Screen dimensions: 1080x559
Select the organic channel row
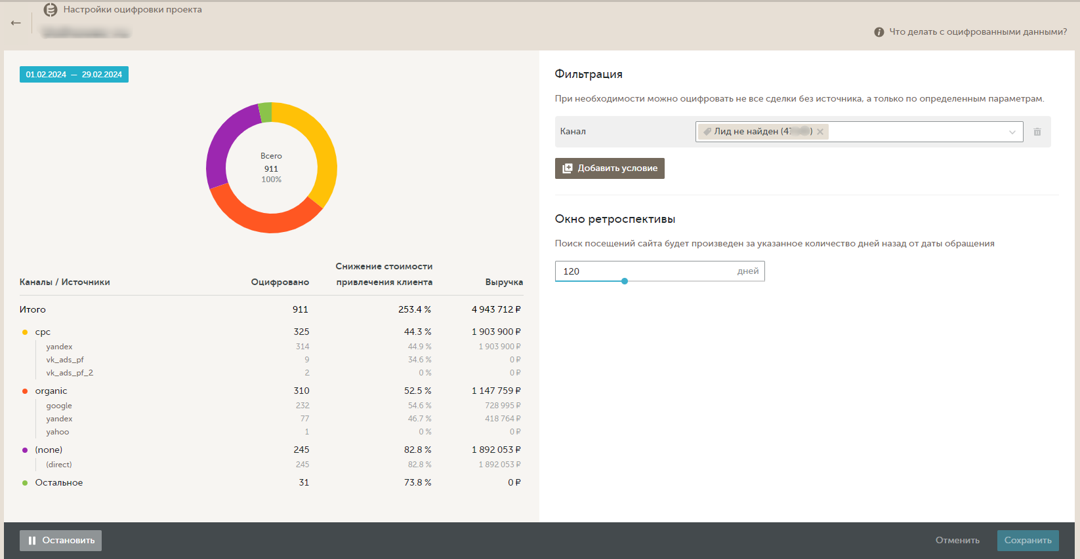(x=51, y=391)
